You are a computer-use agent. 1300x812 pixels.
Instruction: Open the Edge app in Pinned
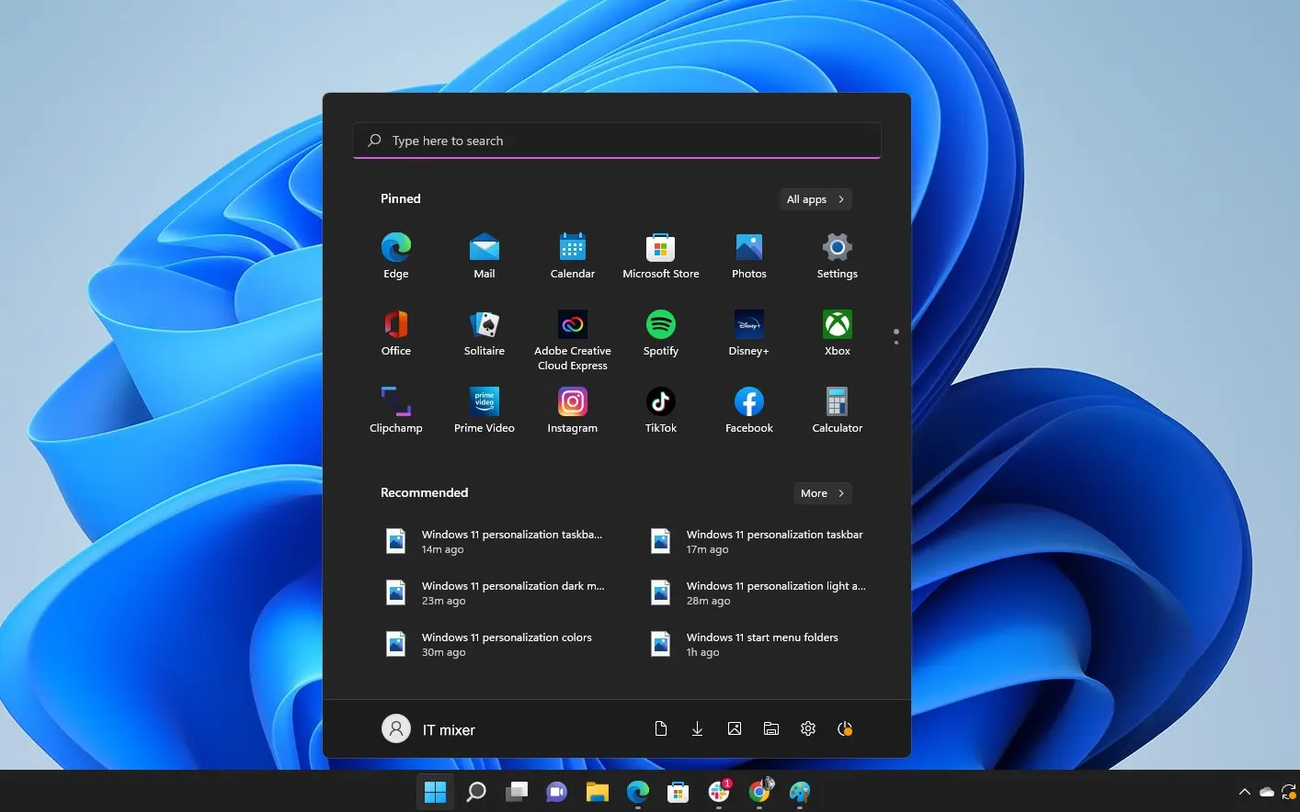tap(395, 256)
